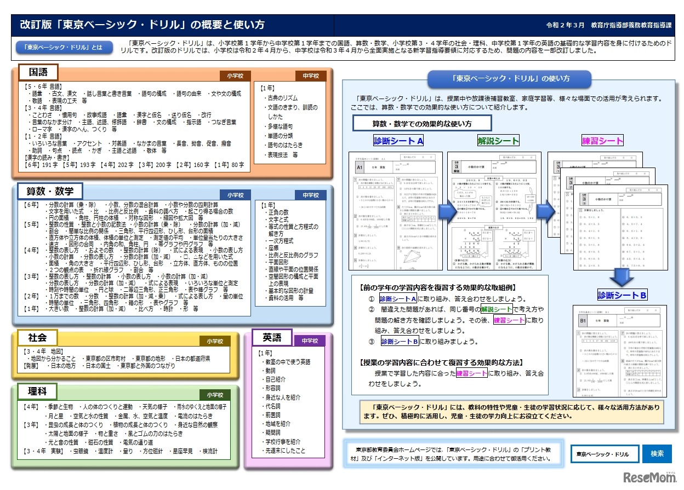Click the 診断シートB heading under the arrow
The image size is (684, 490).
click(622, 295)
